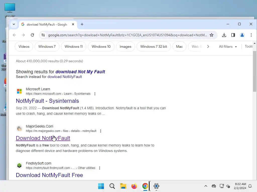Click the Microsoft Learn logo icon
Viewport: 257px width, 192px height.
19,91
